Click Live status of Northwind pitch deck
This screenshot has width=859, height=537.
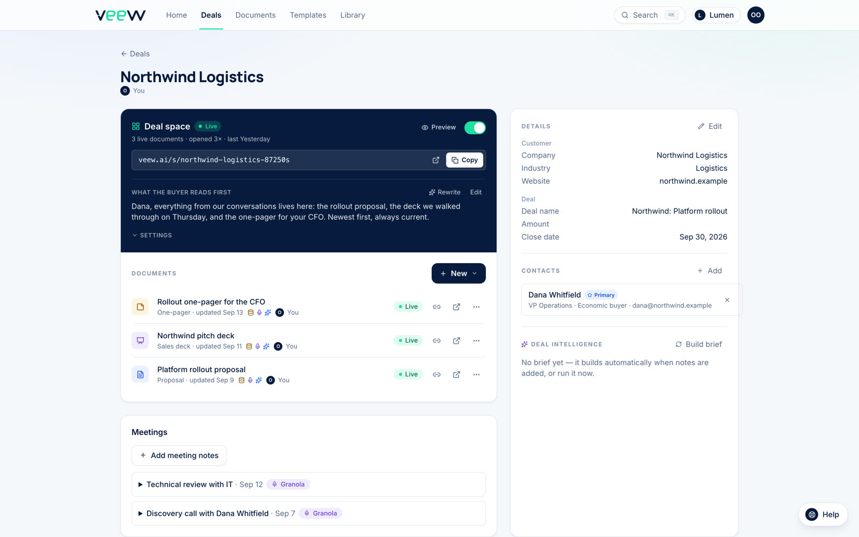409,340
